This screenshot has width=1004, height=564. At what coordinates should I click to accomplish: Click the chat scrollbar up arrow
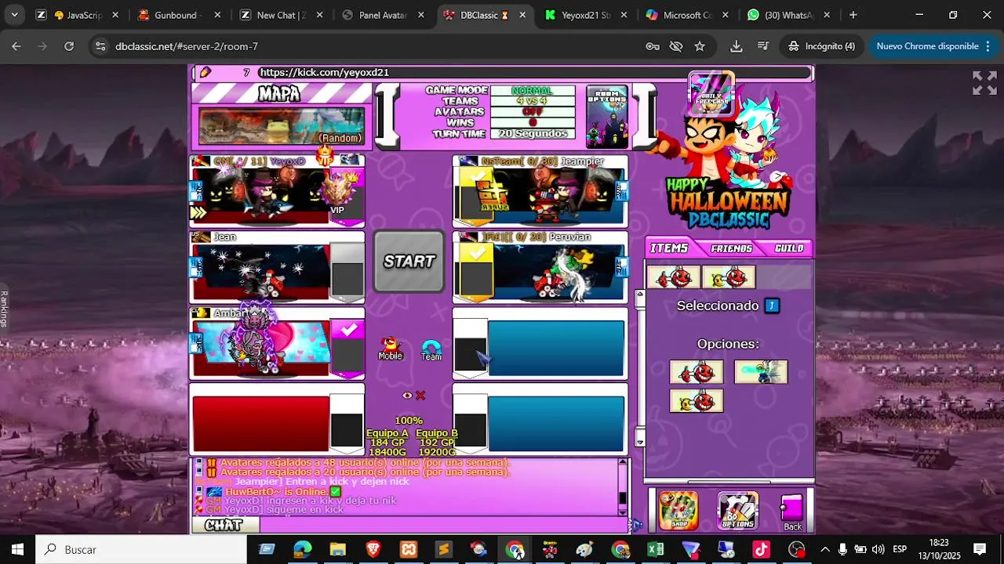pyautogui.click(x=623, y=462)
